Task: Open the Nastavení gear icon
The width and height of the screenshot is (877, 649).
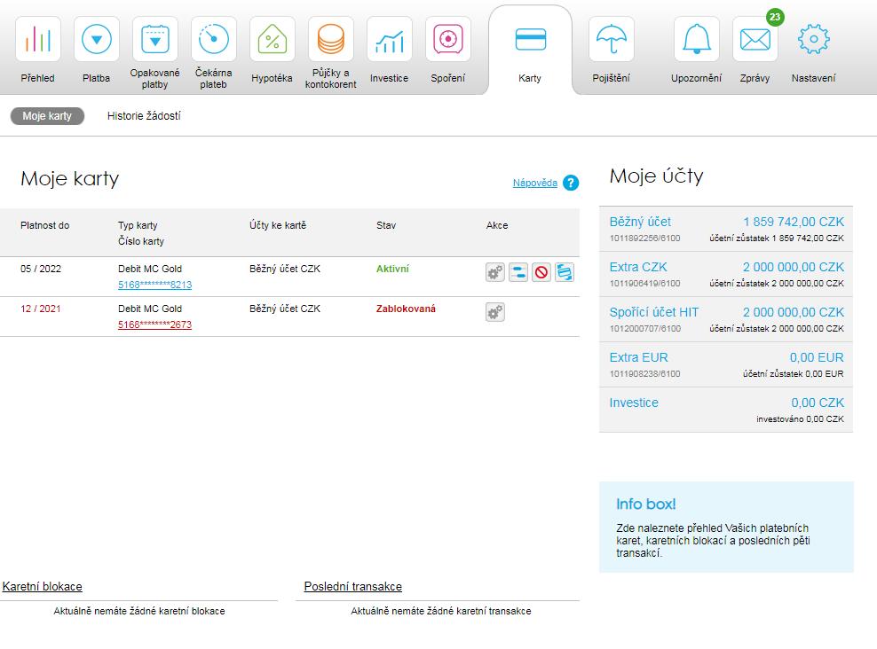Action: (813, 39)
